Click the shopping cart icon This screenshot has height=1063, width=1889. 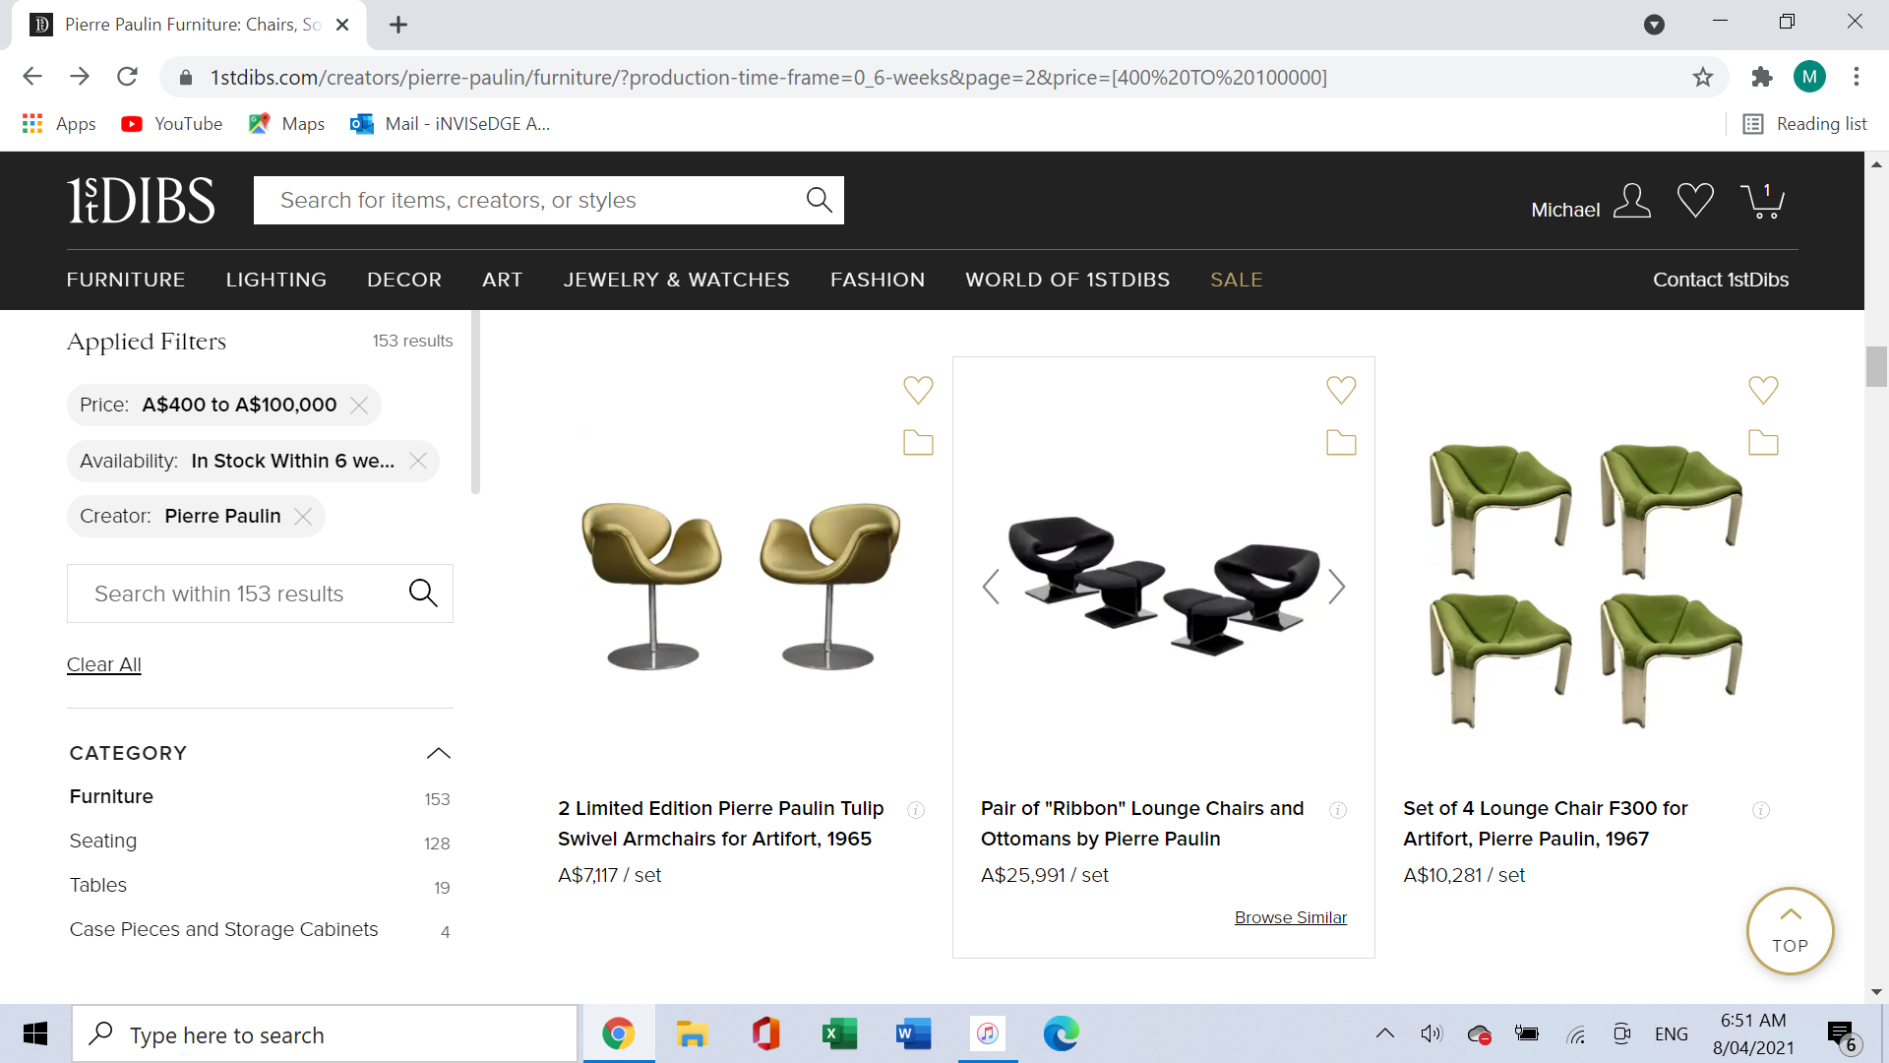coord(1762,201)
